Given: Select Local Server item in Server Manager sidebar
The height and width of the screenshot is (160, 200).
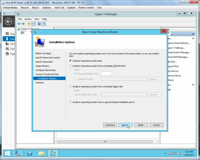Looking at the screenshot, I should (x=9, y=39).
